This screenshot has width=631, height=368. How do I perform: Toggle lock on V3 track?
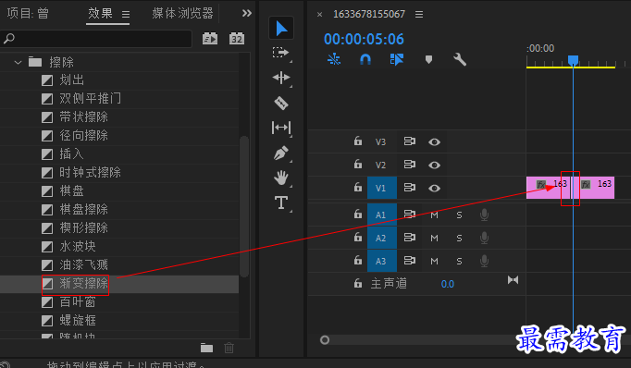point(358,141)
